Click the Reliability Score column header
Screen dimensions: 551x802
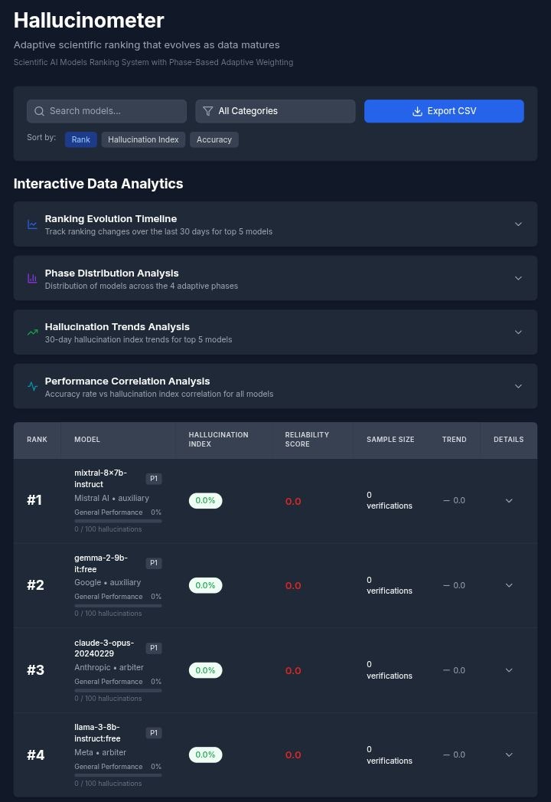pyautogui.click(x=307, y=440)
